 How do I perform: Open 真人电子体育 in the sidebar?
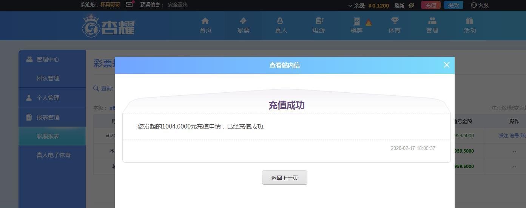(x=52, y=155)
